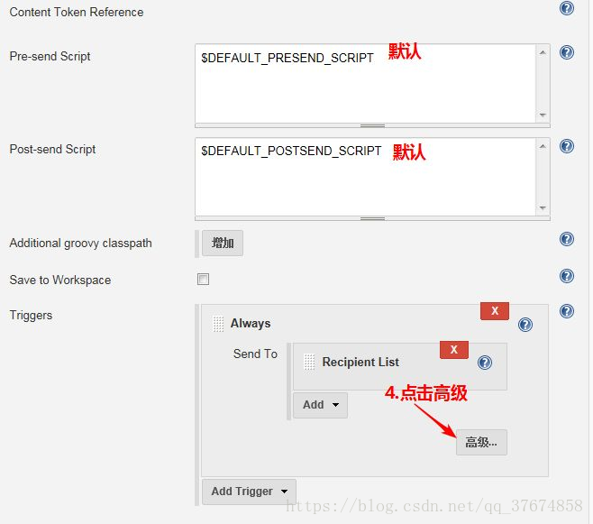
Task: Open help for Pre-send Script
Action: pos(567,52)
